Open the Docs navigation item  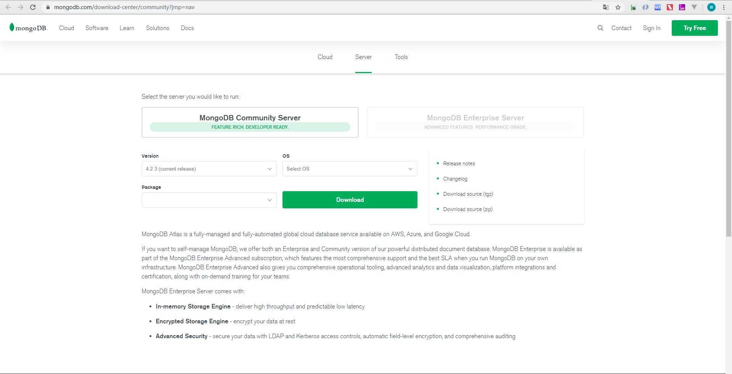pos(187,28)
